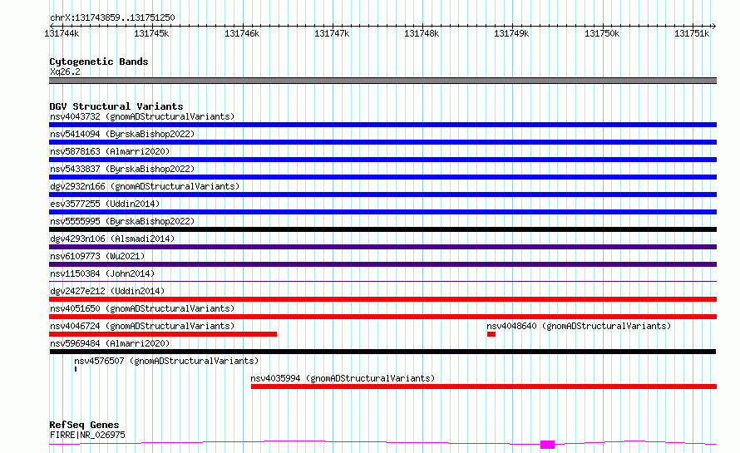Click the FIRRE|NR_026975 gene label
Screen dimensions: 740x453
[x=87, y=435]
